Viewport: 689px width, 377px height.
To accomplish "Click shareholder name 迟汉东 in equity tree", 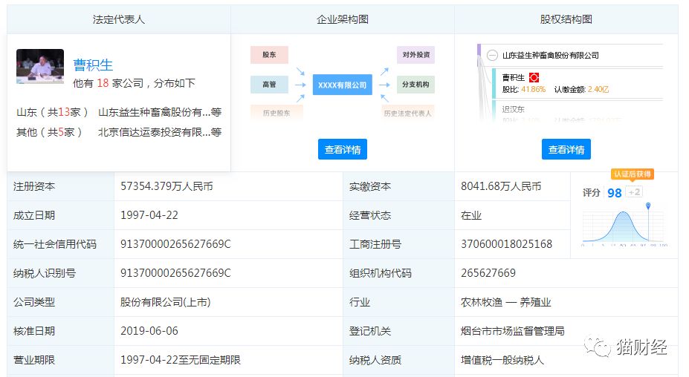I will pos(514,109).
